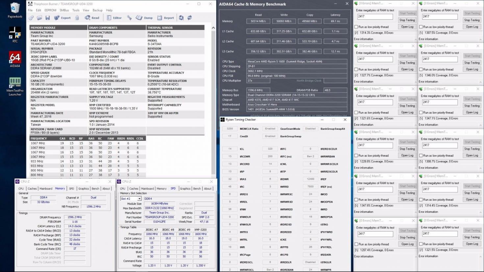Stop Testing in the 1314.3% coverage MemTest
The height and width of the screenshot is (272, 484).
point(407,20)
